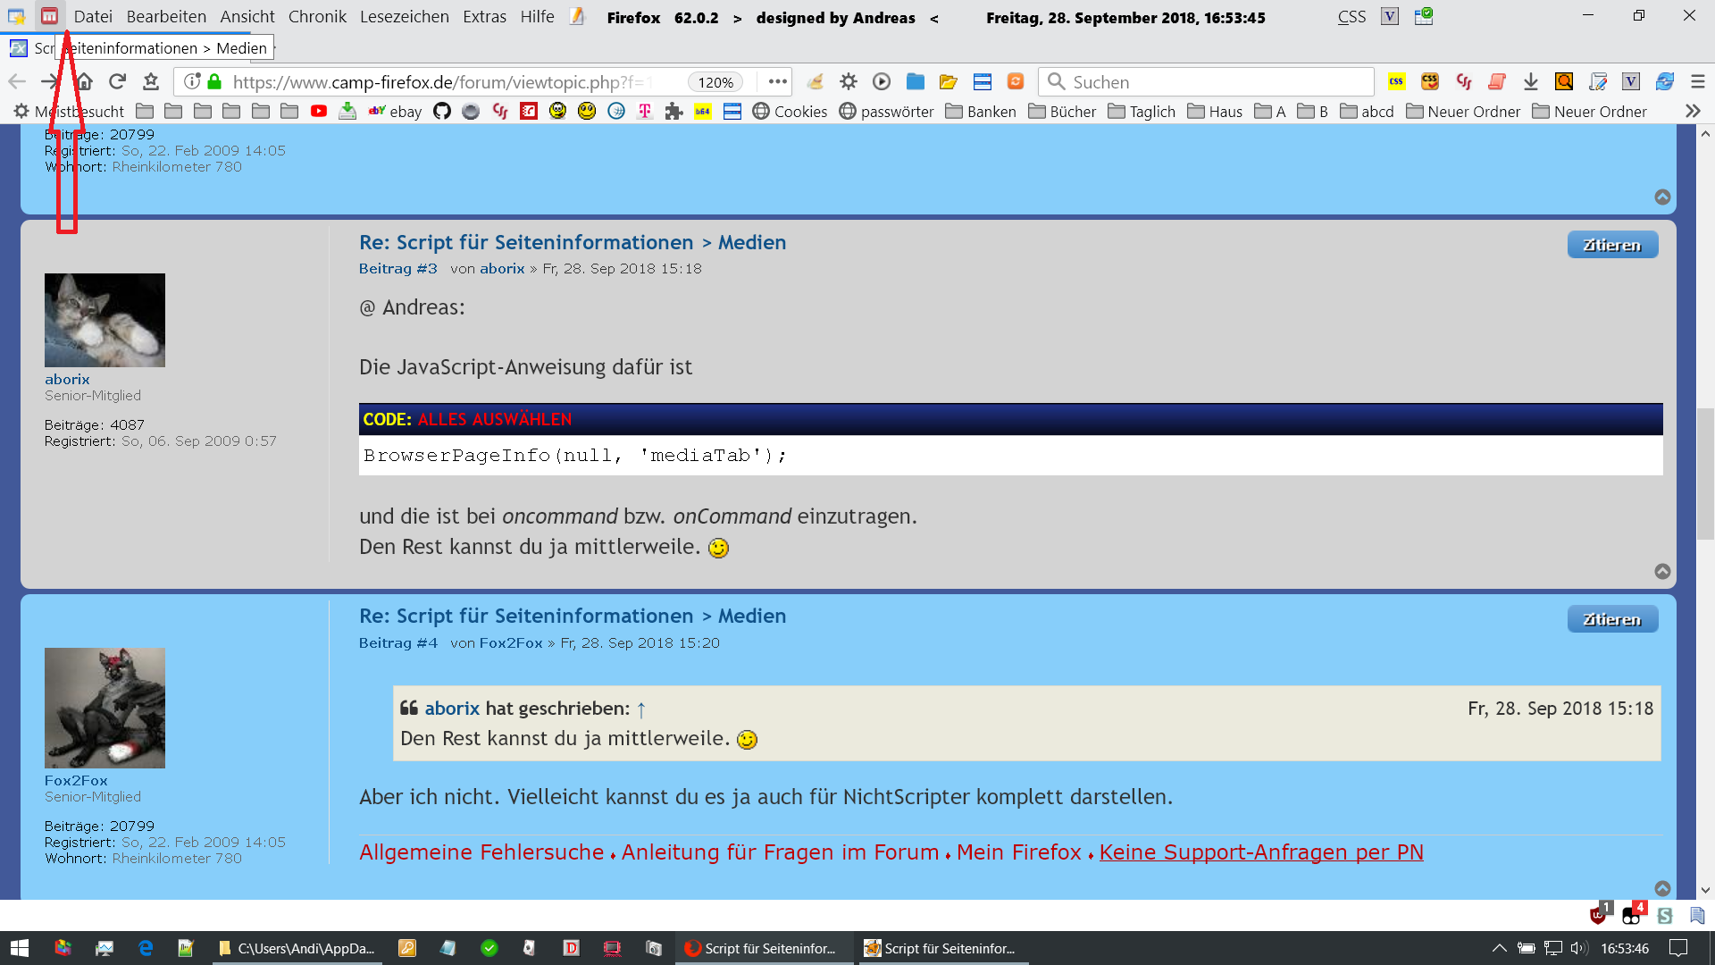Open Edge from the Windows taskbar
This screenshot has height=965, width=1715.
[146, 948]
